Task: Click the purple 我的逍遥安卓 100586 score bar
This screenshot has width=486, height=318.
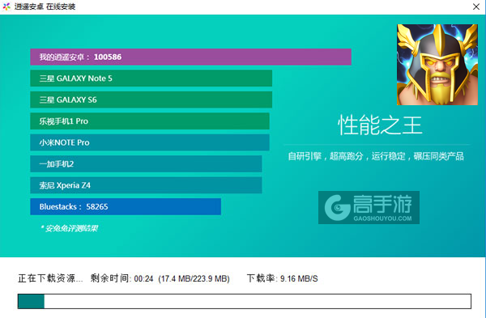Action: (x=190, y=57)
